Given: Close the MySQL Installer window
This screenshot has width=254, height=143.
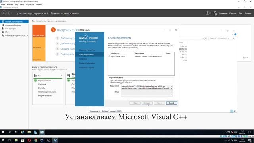Looking at the screenshot, I should pyautogui.click(x=176, y=30).
